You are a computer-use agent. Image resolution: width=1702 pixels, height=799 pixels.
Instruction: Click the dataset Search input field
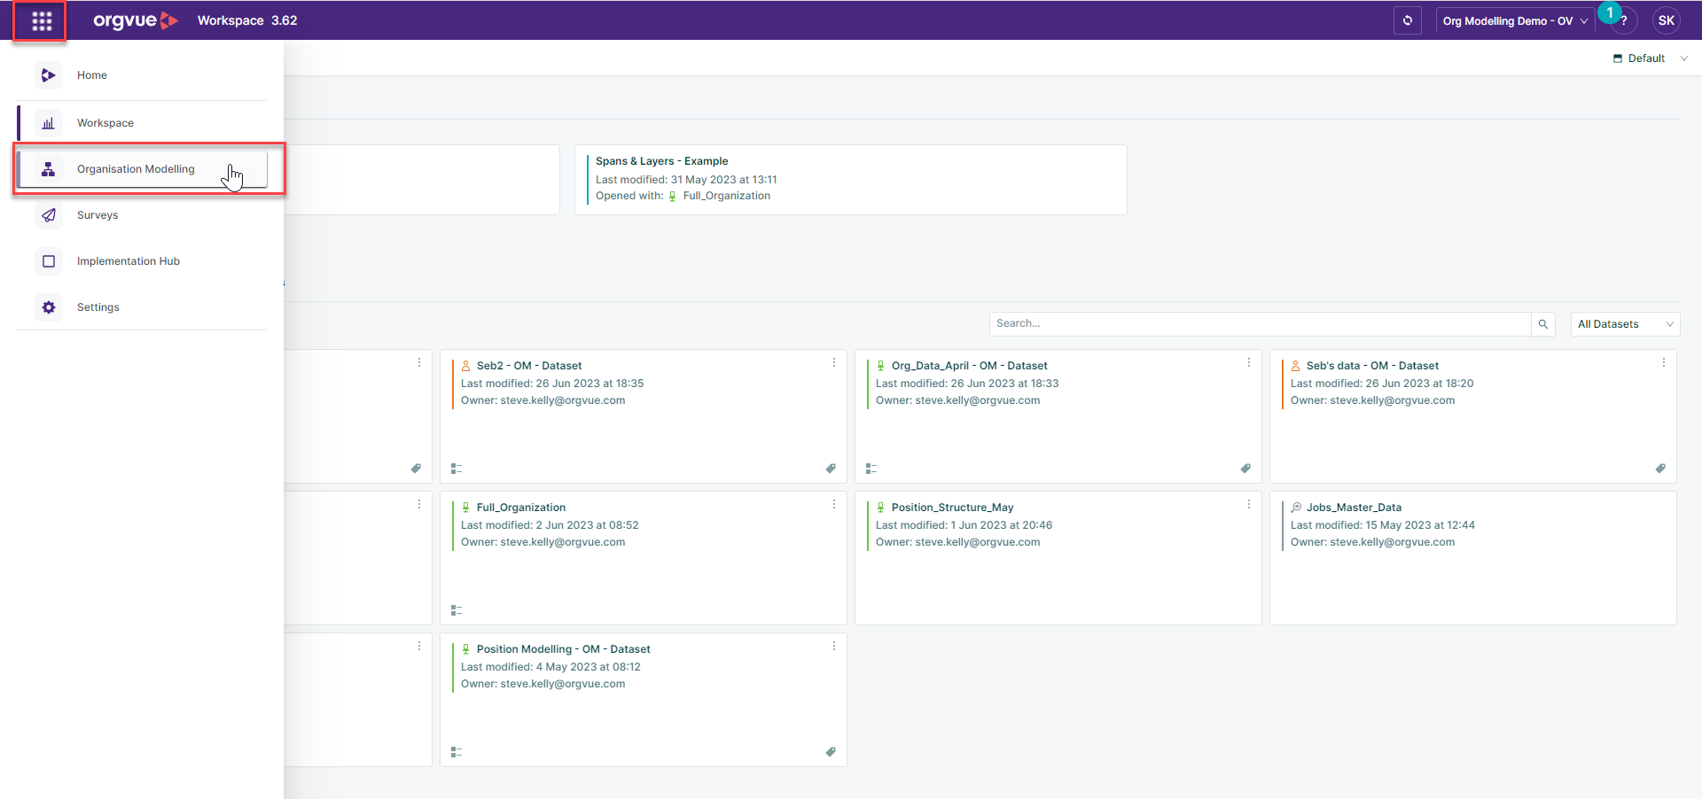[x=1259, y=324]
